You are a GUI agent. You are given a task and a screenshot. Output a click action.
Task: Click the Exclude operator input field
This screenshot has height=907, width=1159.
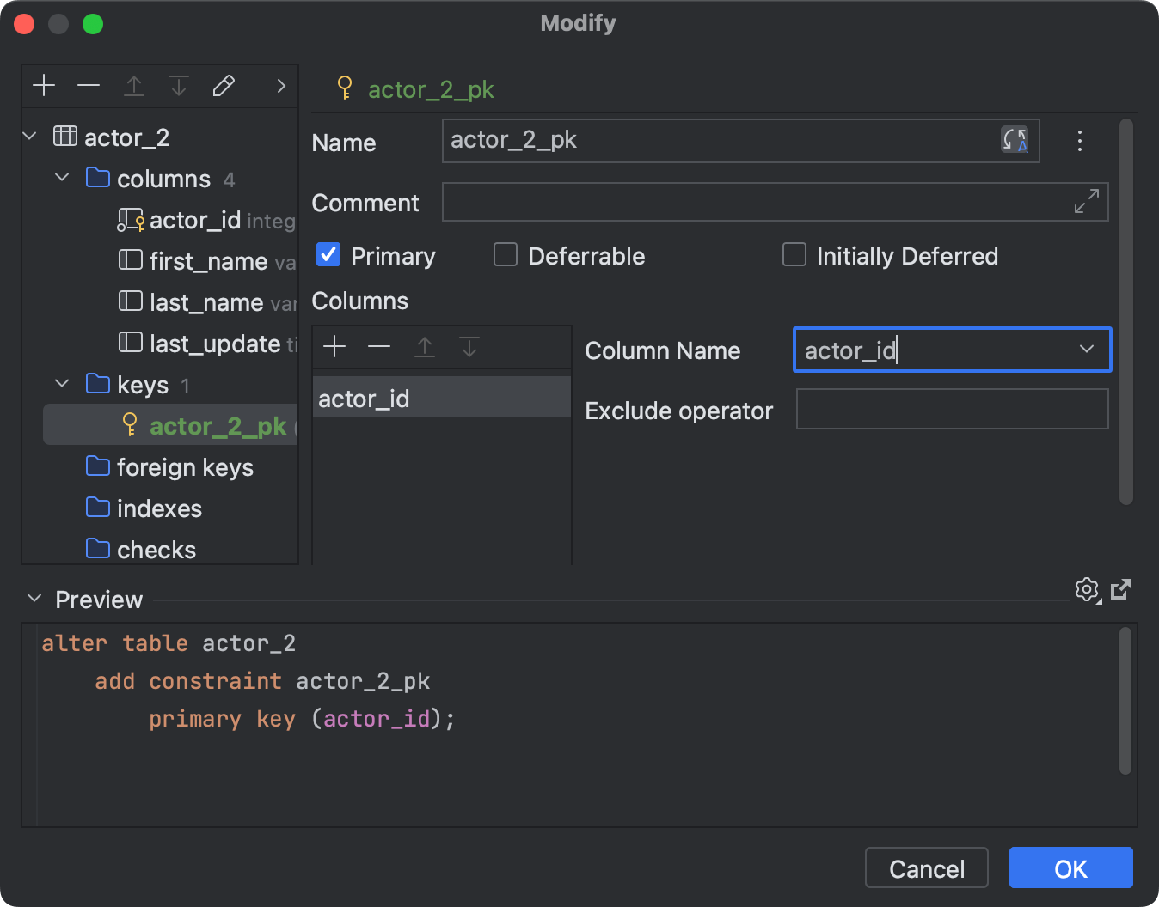[x=952, y=410]
